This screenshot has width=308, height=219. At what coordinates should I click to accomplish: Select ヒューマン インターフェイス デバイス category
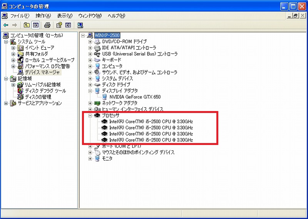click(x=132, y=109)
